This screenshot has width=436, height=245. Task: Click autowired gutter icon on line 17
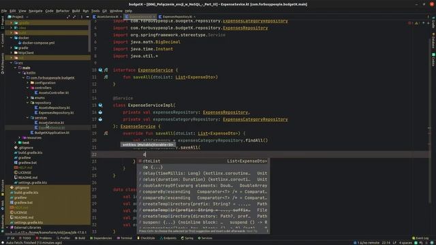[x=100, y=119]
